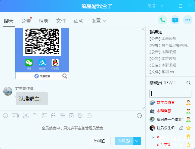195x149 pixels.
Task: Click the GIF recording icon
Action: (15, 116)
